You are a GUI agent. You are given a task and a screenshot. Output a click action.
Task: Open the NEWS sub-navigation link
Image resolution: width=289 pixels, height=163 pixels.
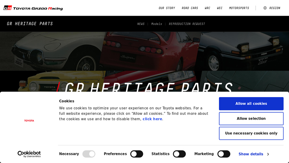(141, 24)
